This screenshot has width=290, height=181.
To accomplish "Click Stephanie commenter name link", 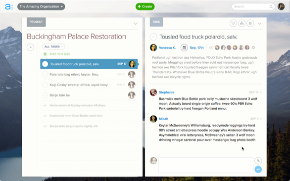I will (x=167, y=92).
